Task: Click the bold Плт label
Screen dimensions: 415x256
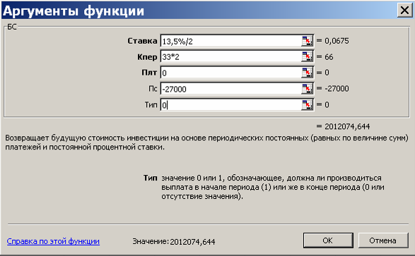Action: click(149, 73)
